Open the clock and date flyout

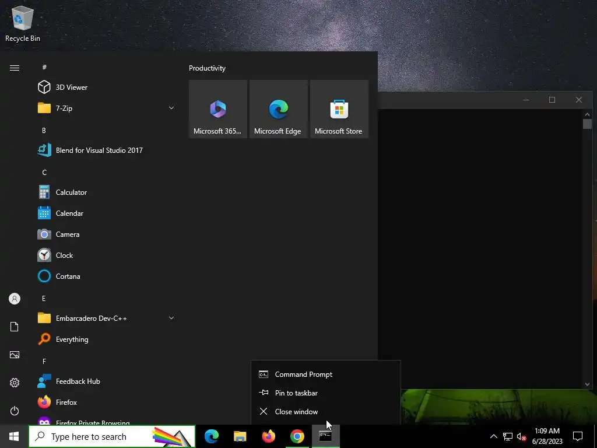[547, 436]
